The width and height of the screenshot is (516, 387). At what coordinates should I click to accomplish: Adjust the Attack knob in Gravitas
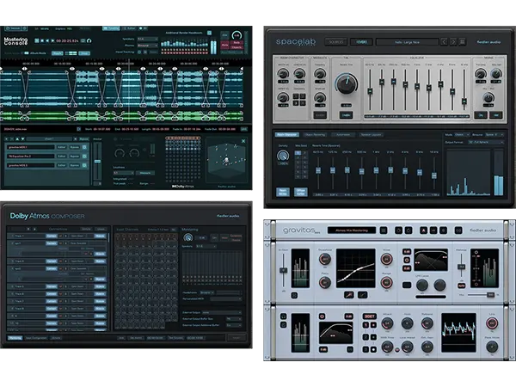click(387, 323)
